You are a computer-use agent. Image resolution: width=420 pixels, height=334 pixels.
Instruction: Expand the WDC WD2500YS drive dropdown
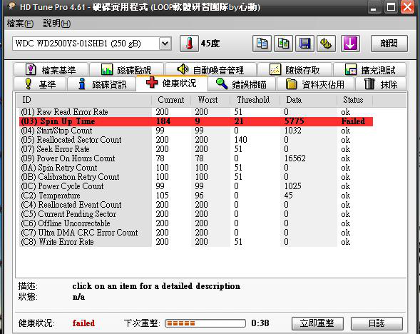coord(165,44)
